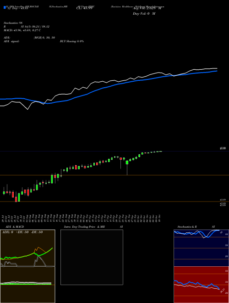229x303 pixels.
Task: Click the dark blue Stochastics chart panel
Action: click(x=201, y=248)
